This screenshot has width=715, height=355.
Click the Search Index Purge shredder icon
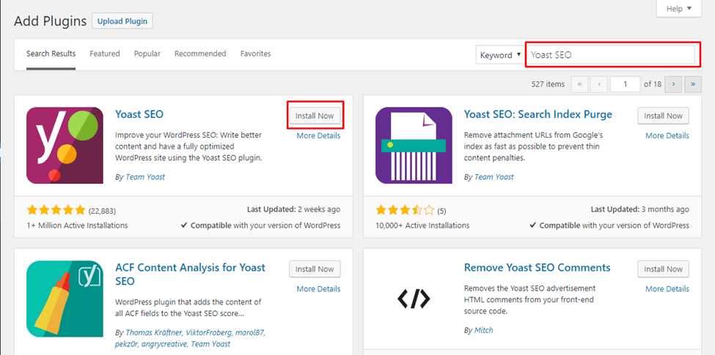pos(414,145)
